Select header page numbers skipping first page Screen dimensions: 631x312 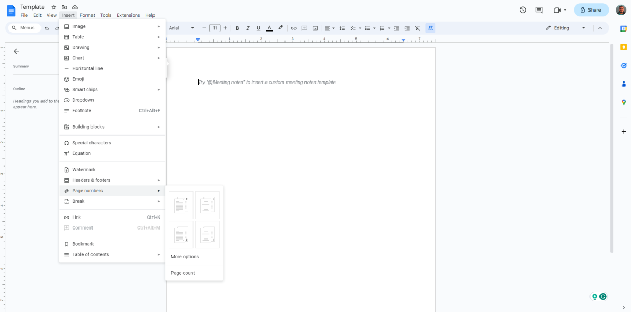pyautogui.click(x=207, y=205)
